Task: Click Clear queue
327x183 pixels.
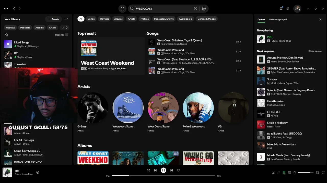Action: tap(315, 51)
